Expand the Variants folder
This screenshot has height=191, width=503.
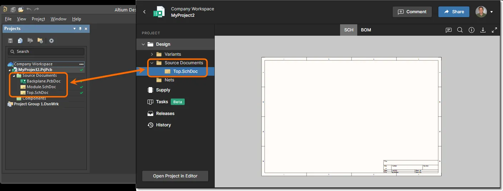point(152,54)
